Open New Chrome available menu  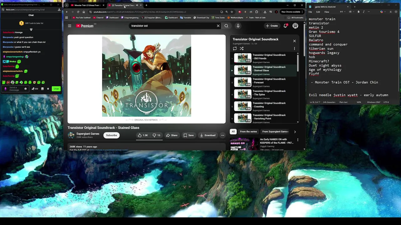tap(292, 12)
